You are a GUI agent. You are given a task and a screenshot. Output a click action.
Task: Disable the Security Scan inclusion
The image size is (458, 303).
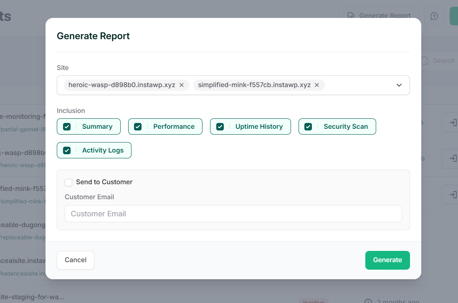pos(308,127)
